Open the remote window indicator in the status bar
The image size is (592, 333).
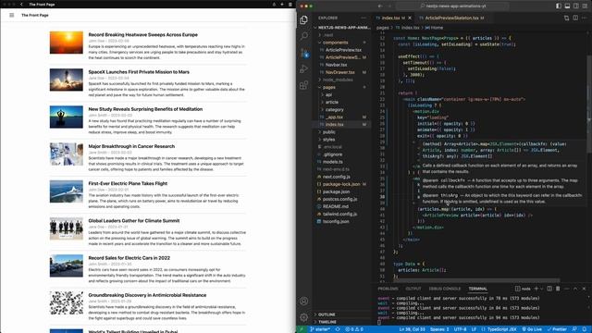[x=302, y=329]
